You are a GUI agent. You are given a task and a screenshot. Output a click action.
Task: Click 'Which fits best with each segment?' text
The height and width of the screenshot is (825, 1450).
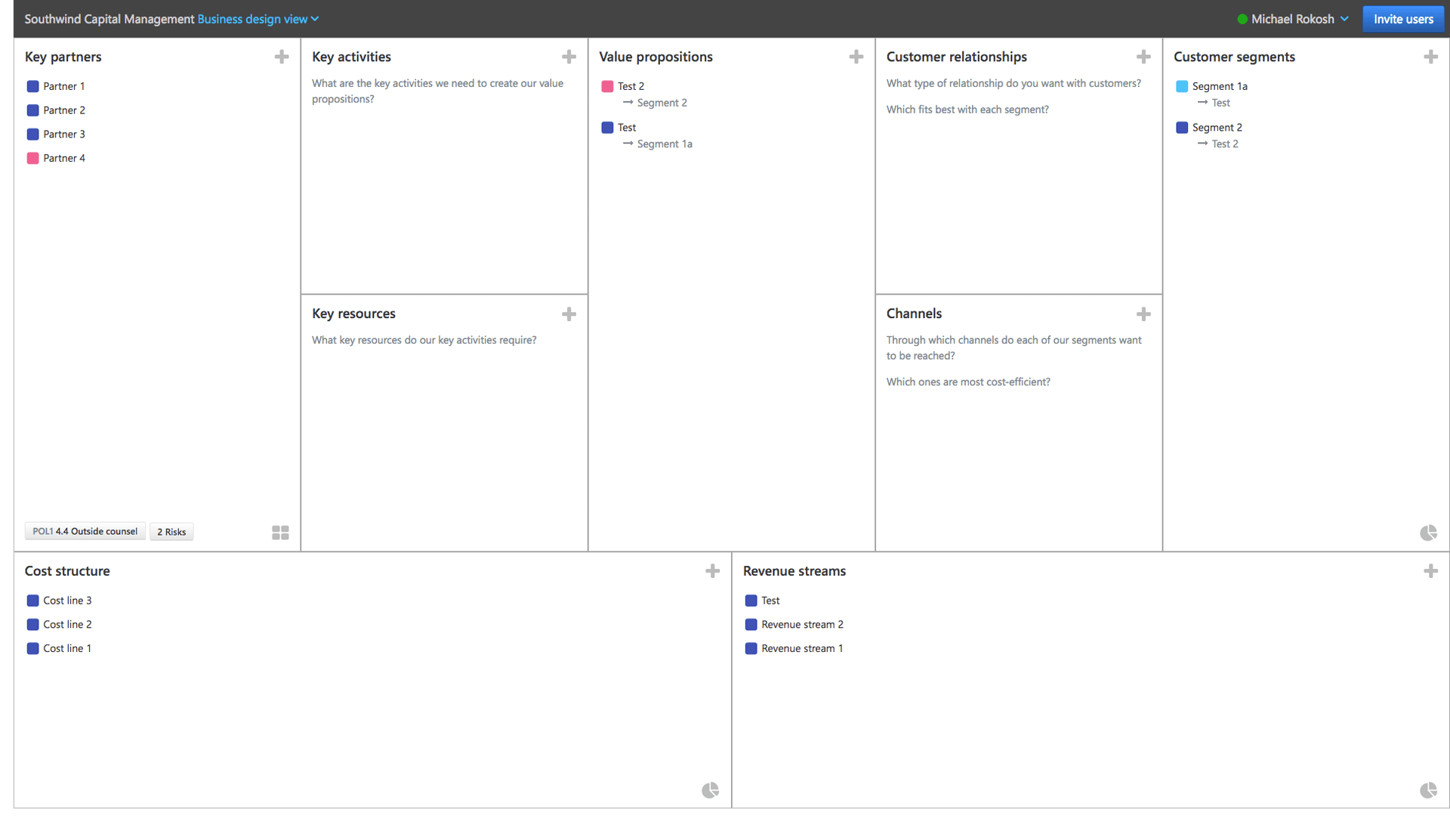tap(967, 110)
